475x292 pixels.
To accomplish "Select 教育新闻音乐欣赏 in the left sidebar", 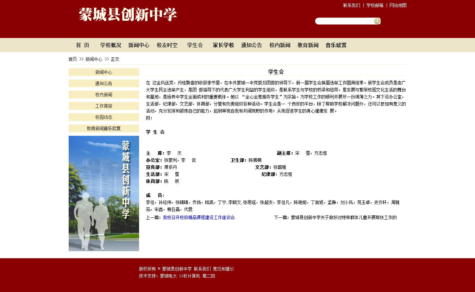I will [104, 128].
